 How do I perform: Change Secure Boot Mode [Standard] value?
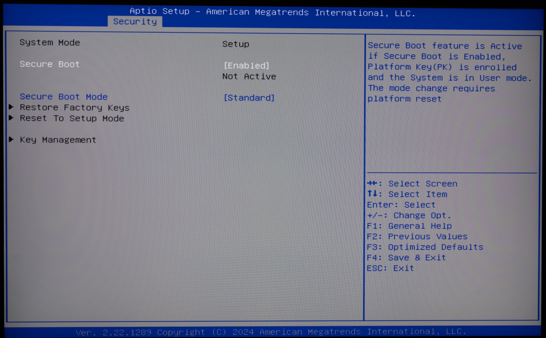249,98
